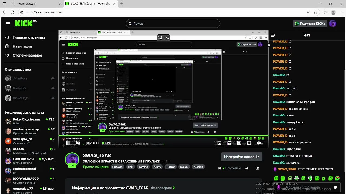Open AdinRoss followed channel
Screen dimensions: 346x194
[x=30, y=78]
